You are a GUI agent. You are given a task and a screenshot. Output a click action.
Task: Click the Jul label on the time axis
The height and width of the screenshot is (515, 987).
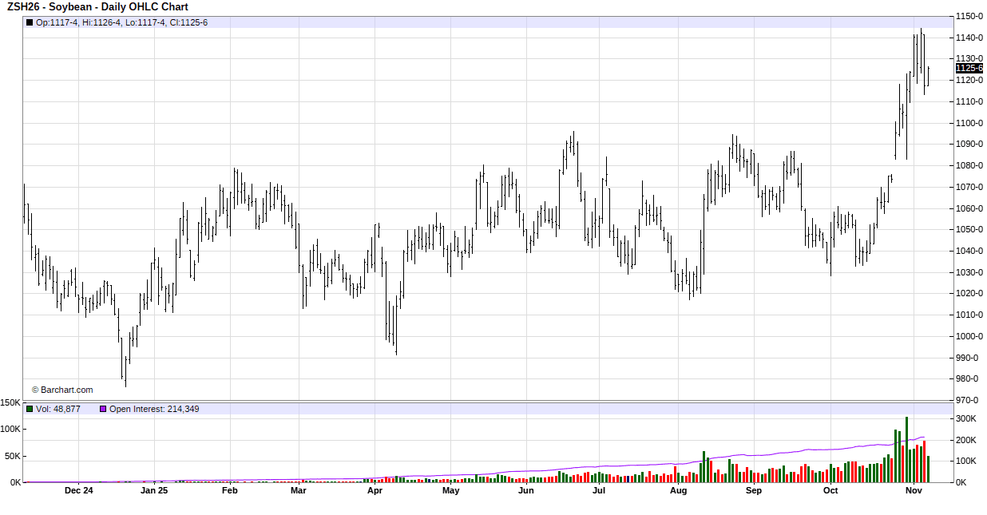599,490
